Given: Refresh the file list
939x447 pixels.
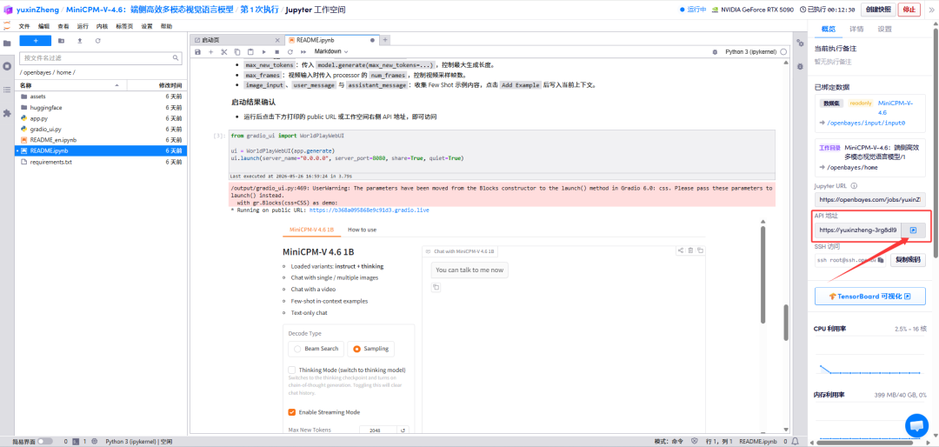Looking at the screenshot, I should click(97, 41).
